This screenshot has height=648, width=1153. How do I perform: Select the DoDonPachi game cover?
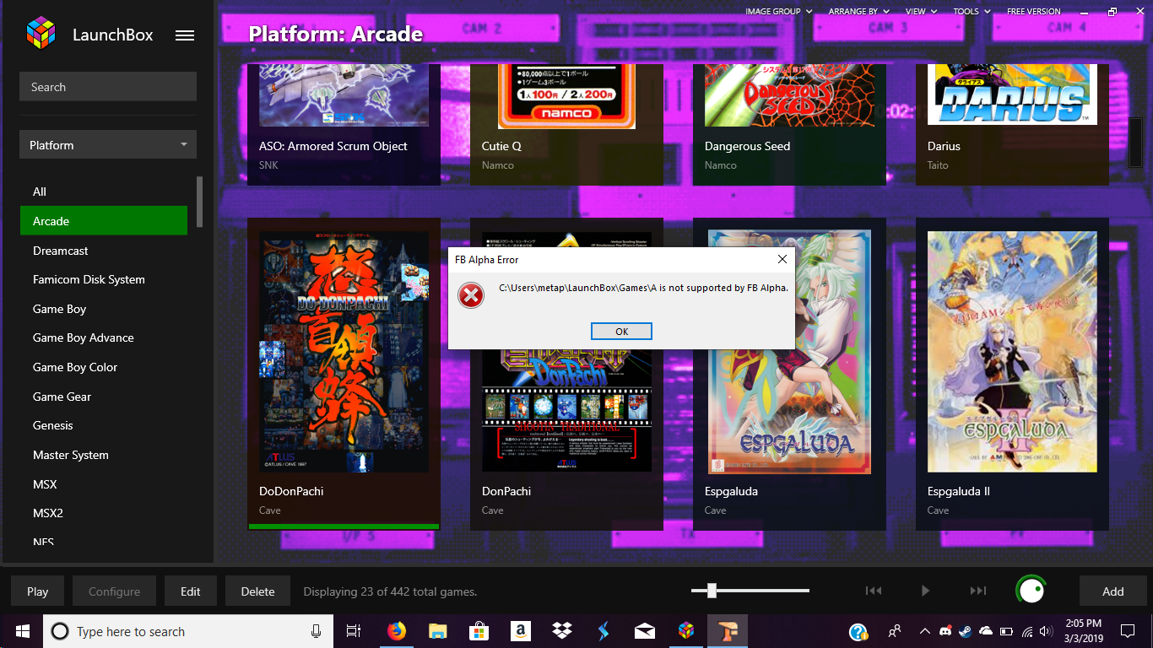point(344,352)
